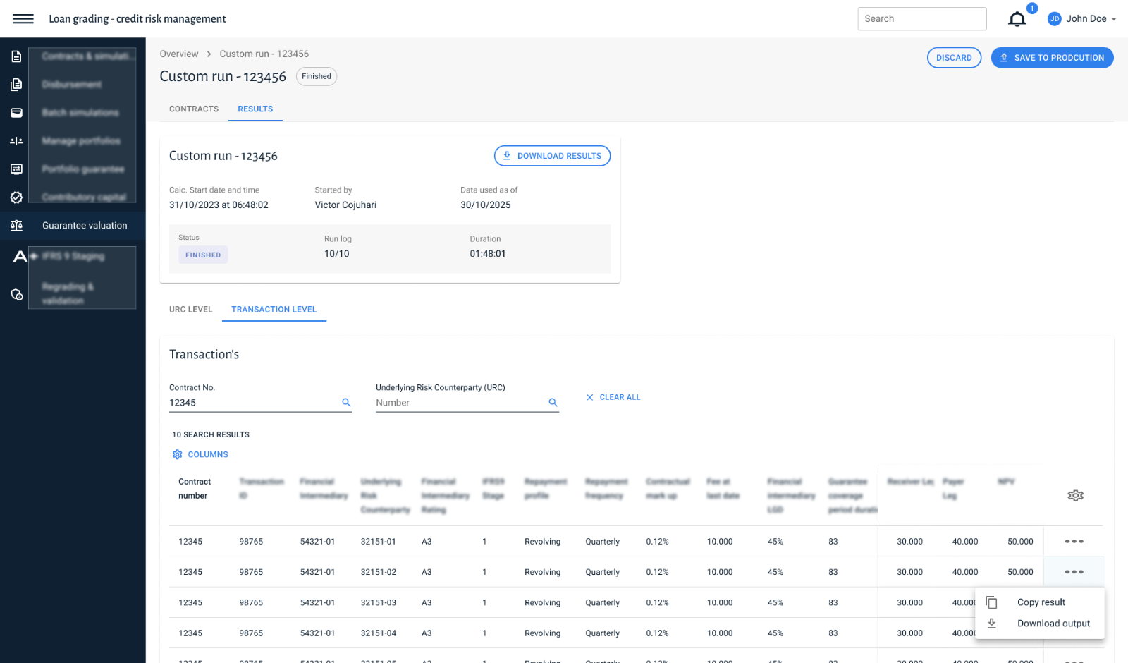
Task: Click the Copy result copy icon
Action: coord(991,602)
